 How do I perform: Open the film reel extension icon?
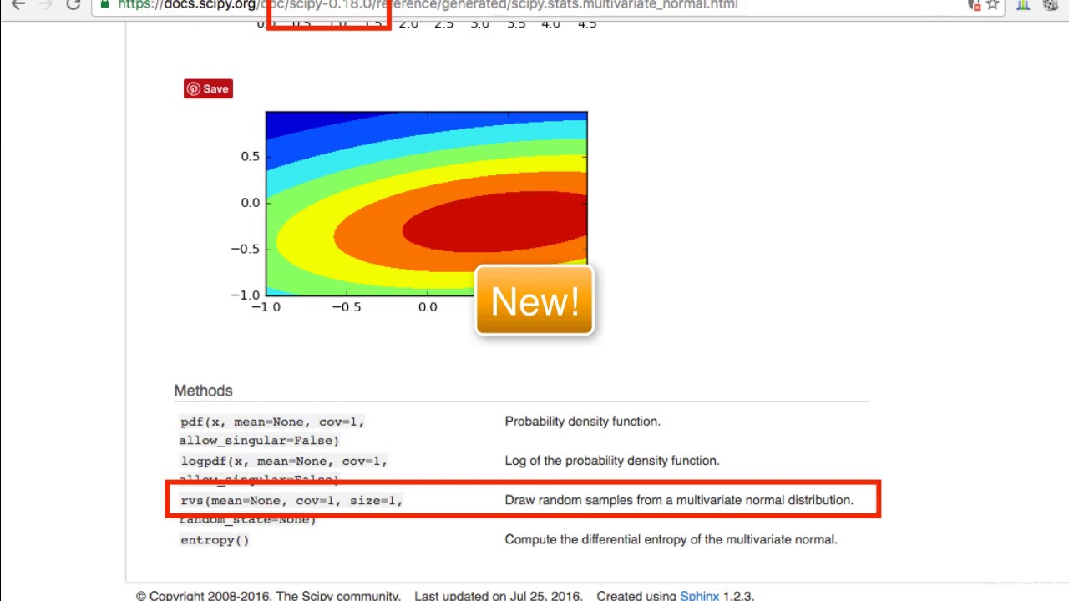(1051, 4)
